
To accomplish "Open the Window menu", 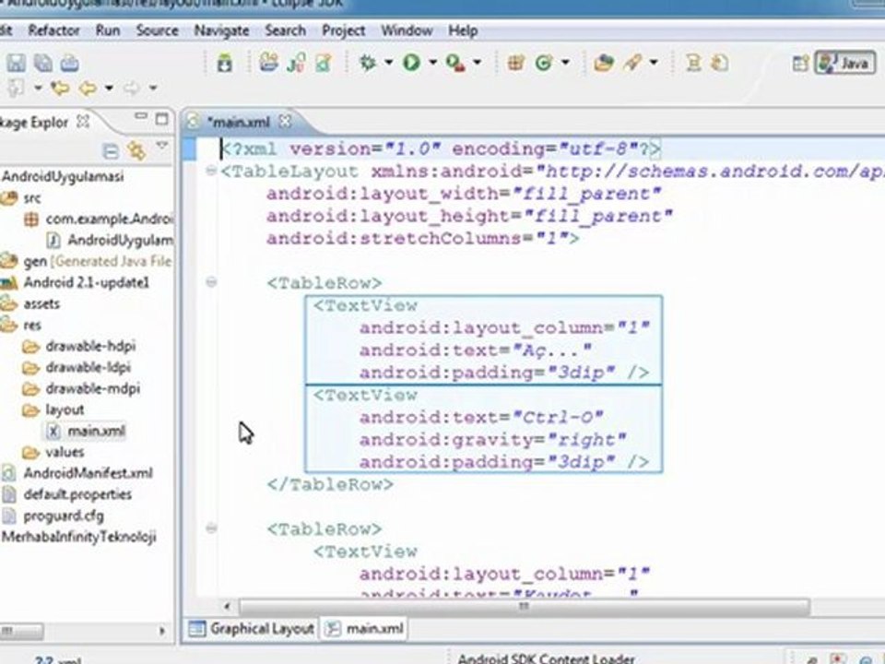I will click(407, 30).
